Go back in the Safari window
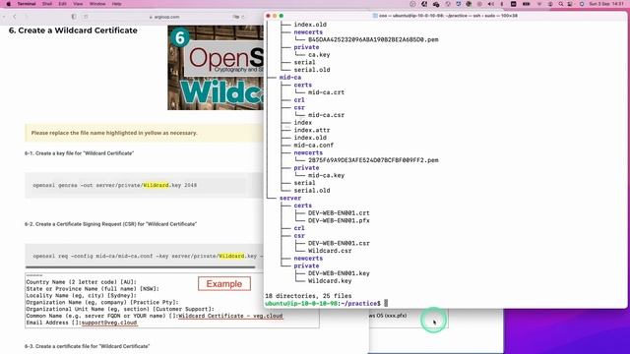Screen dimensions: 630x354 click(x=15, y=17)
